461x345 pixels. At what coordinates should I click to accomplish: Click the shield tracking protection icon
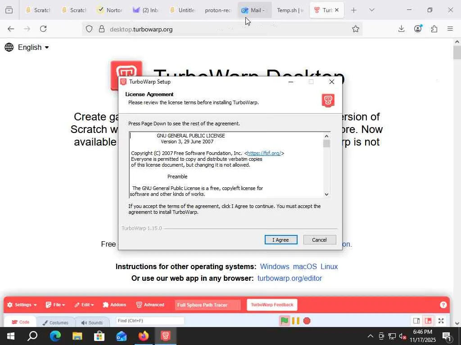pos(89,29)
